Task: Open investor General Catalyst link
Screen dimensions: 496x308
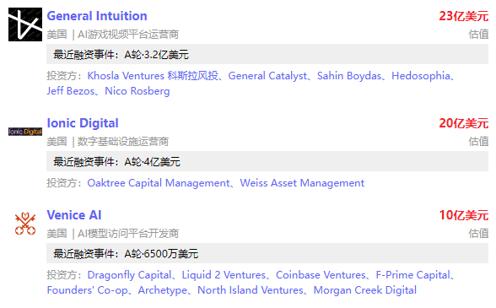Action: click(267, 76)
